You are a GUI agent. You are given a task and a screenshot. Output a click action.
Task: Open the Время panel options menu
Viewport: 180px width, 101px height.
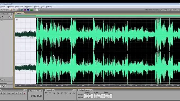42,91
